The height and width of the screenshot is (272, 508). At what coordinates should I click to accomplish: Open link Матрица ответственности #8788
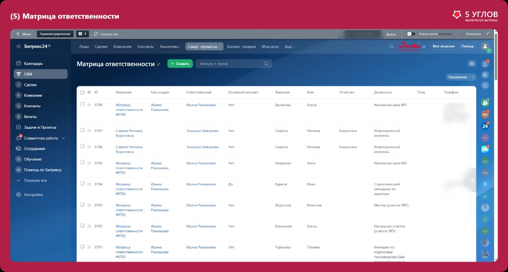[129, 110]
